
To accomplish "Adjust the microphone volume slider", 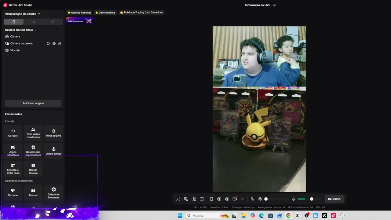I will (309, 199).
